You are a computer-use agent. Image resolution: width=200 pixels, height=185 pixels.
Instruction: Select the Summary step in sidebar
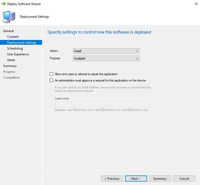10,66
